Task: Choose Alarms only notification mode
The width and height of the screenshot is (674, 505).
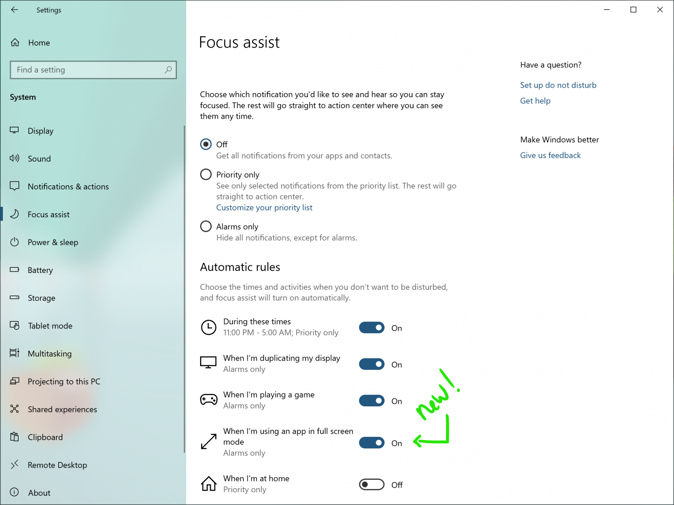Action: pos(206,226)
